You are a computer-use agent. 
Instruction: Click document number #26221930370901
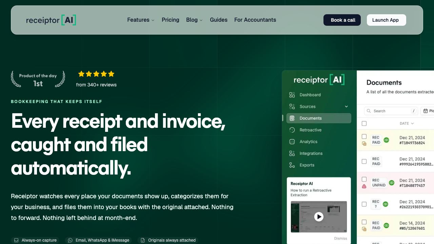417,207
